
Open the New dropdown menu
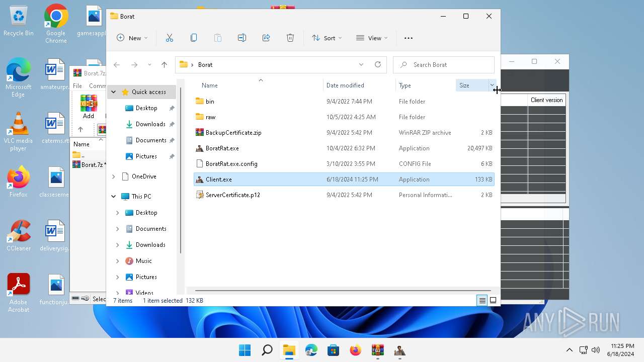(x=132, y=38)
